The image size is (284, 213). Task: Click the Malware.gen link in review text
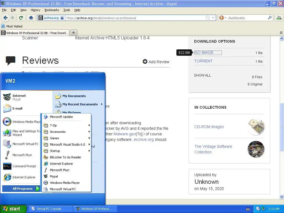click(125, 134)
